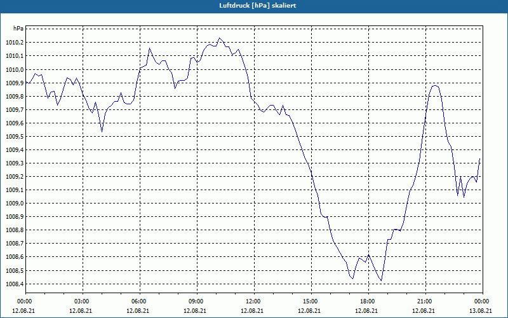Select the hPa unit label on the axis
Viewport: 508px width, 318px height.
click(18, 29)
